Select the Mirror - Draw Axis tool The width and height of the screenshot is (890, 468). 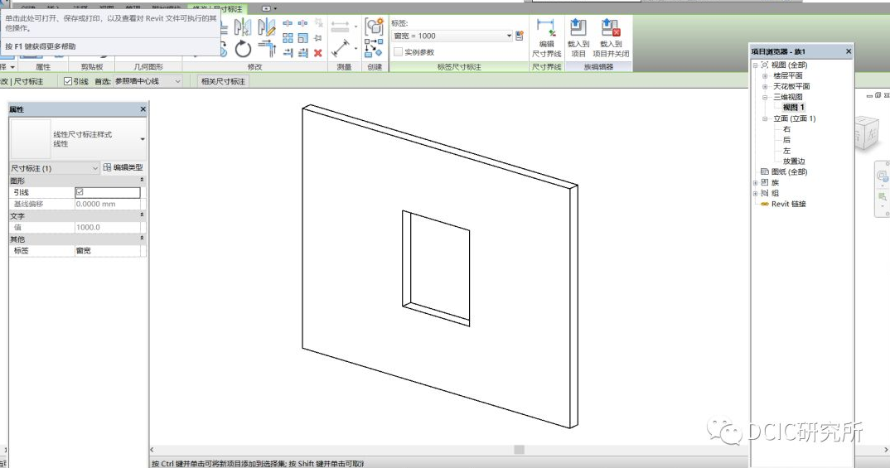pyautogui.click(x=268, y=27)
